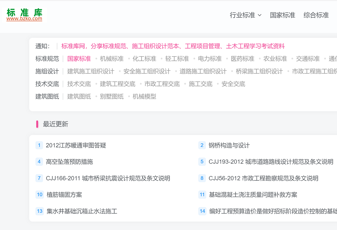Click the pink notice announcement link
The height and width of the screenshot is (230, 337).
coord(173,46)
